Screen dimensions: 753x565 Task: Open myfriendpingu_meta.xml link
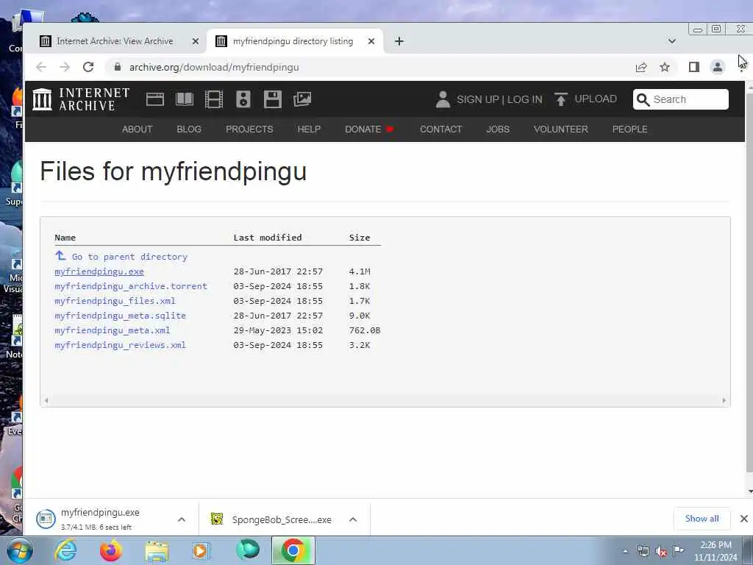coord(113,330)
